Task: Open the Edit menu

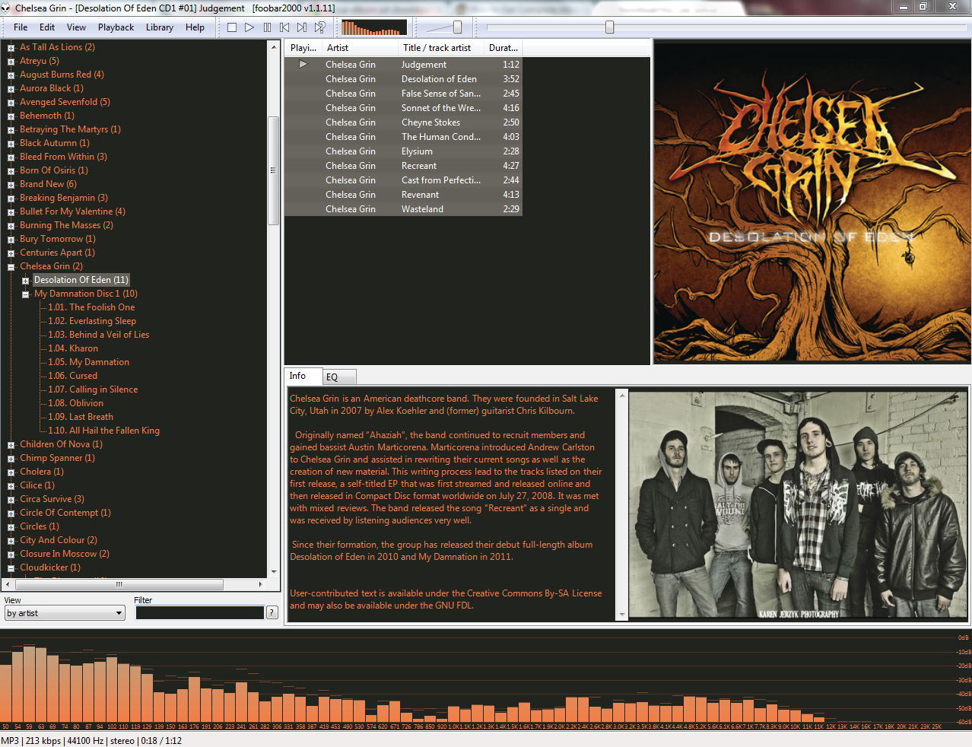Action: 47,27
